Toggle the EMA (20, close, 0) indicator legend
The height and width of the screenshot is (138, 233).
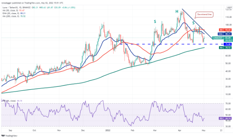(14, 13)
